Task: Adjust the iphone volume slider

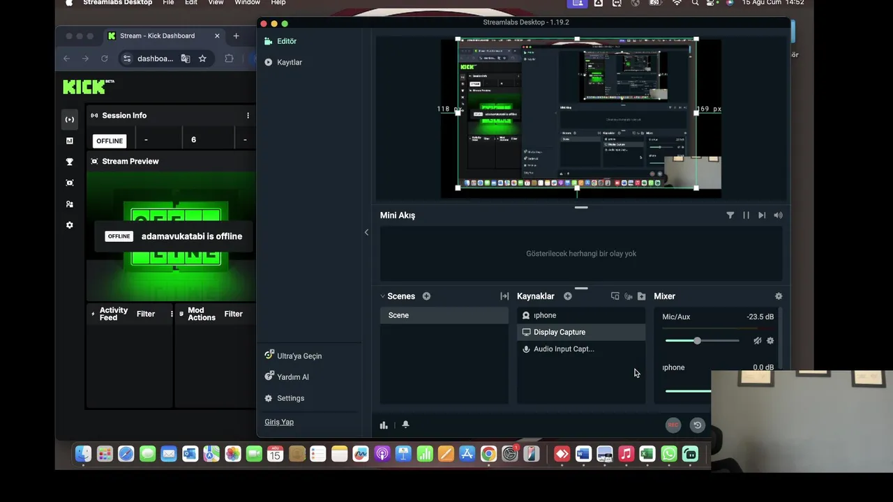Action: 688,390
